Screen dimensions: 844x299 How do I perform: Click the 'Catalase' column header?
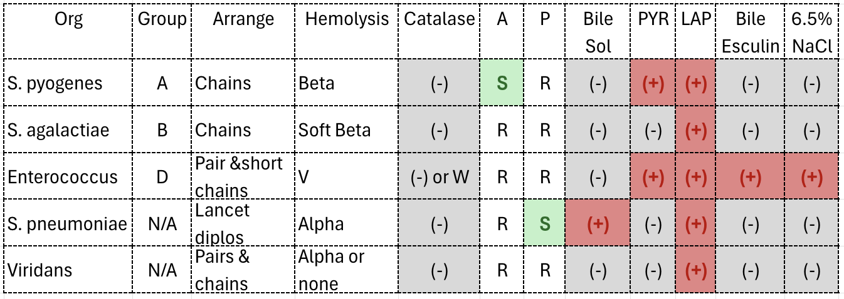click(x=439, y=19)
